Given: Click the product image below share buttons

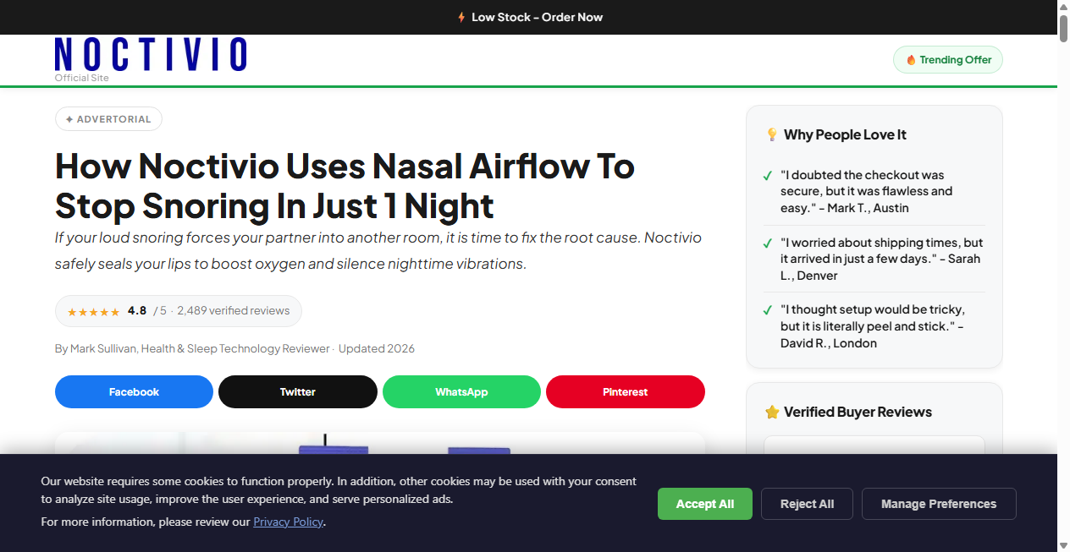Looking at the screenshot, I should click(380, 443).
